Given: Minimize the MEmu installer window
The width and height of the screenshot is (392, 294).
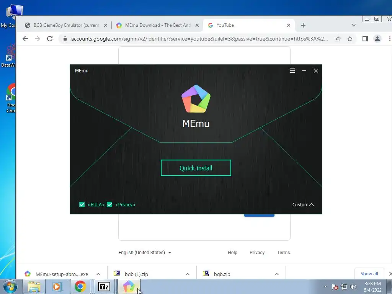Looking at the screenshot, I should (304, 71).
